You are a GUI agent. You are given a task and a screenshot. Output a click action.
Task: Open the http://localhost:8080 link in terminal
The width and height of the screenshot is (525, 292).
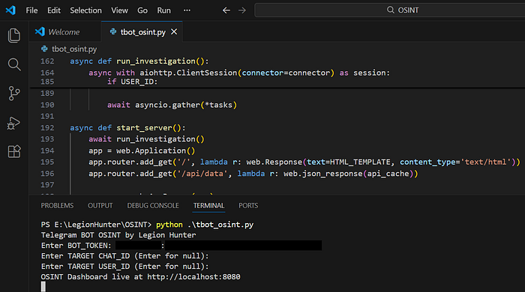193,276
